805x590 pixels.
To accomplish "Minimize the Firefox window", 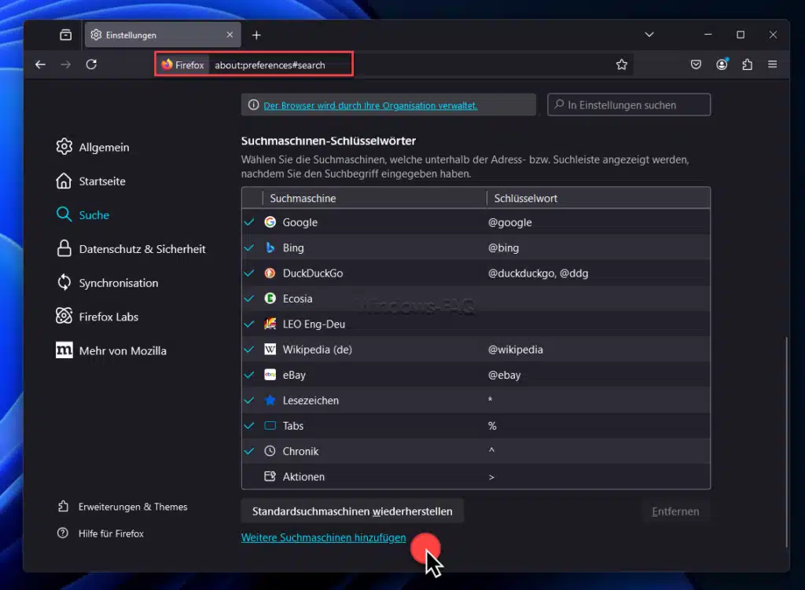I will coord(708,35).
